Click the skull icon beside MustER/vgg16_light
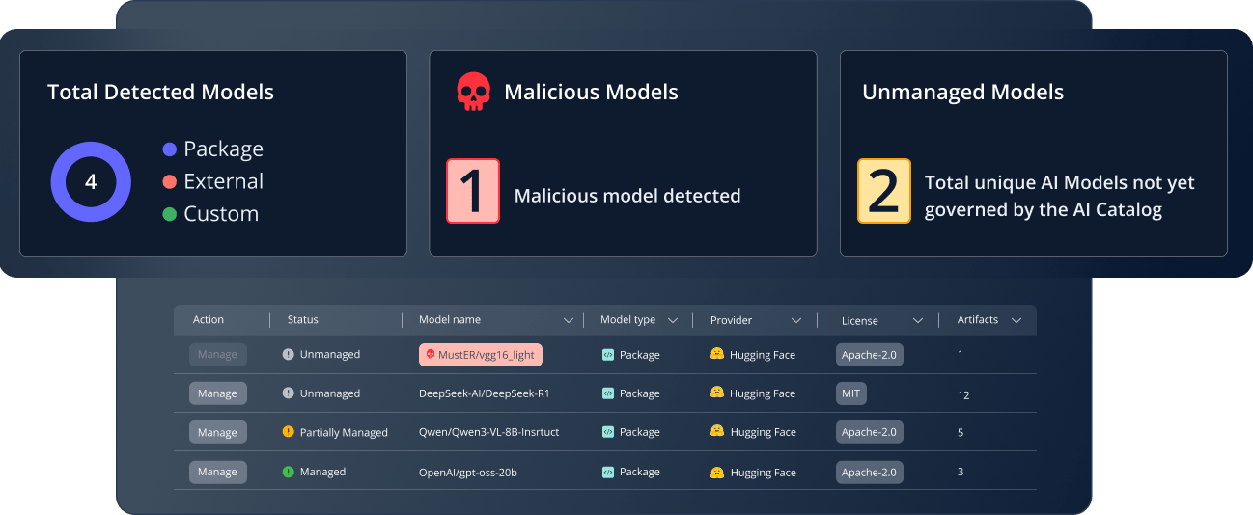1253x515 pixels. [x=431, y=355]
